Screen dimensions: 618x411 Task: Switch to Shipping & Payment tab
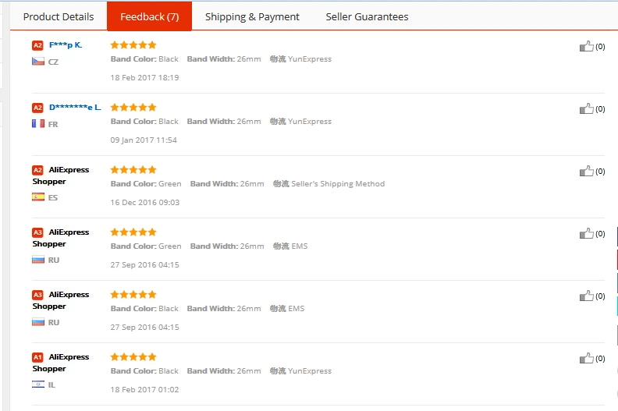click(x=252, y=16)
